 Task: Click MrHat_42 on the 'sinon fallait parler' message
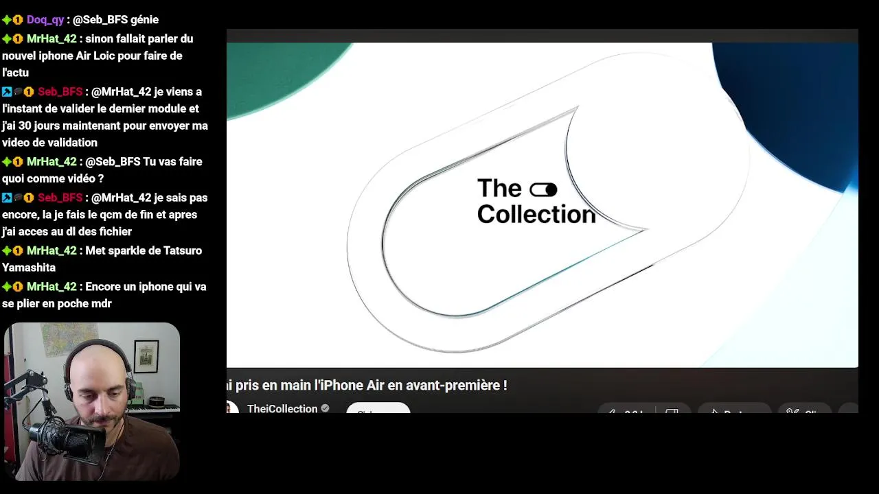point(52,39)
